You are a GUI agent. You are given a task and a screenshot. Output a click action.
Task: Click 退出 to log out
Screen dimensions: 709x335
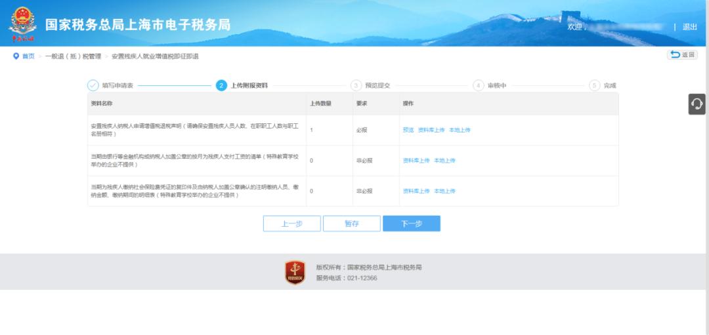point(689,27)
